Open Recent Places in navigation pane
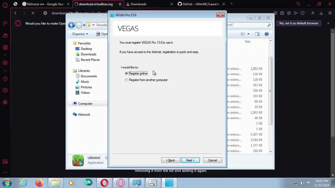Viewport: 335px width, 188px height. pos(90,60)
